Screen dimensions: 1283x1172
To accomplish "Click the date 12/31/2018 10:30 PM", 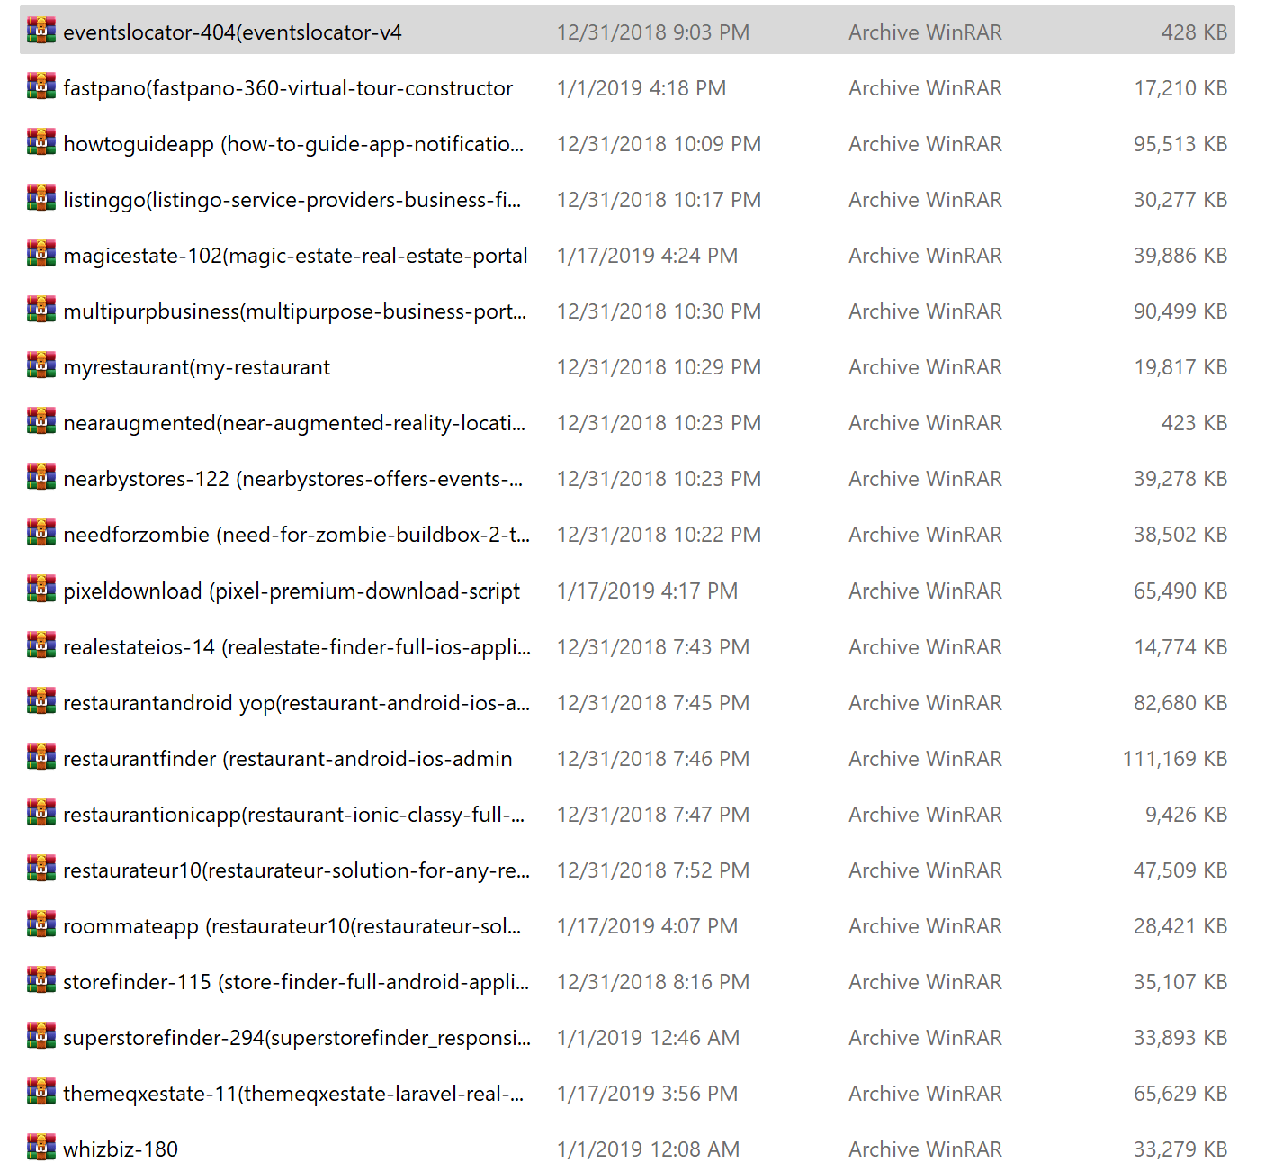I will tap(659, 311).
